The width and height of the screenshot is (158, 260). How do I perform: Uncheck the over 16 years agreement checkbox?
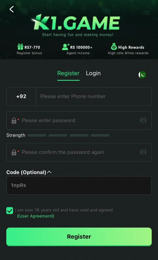click(10, 211)
